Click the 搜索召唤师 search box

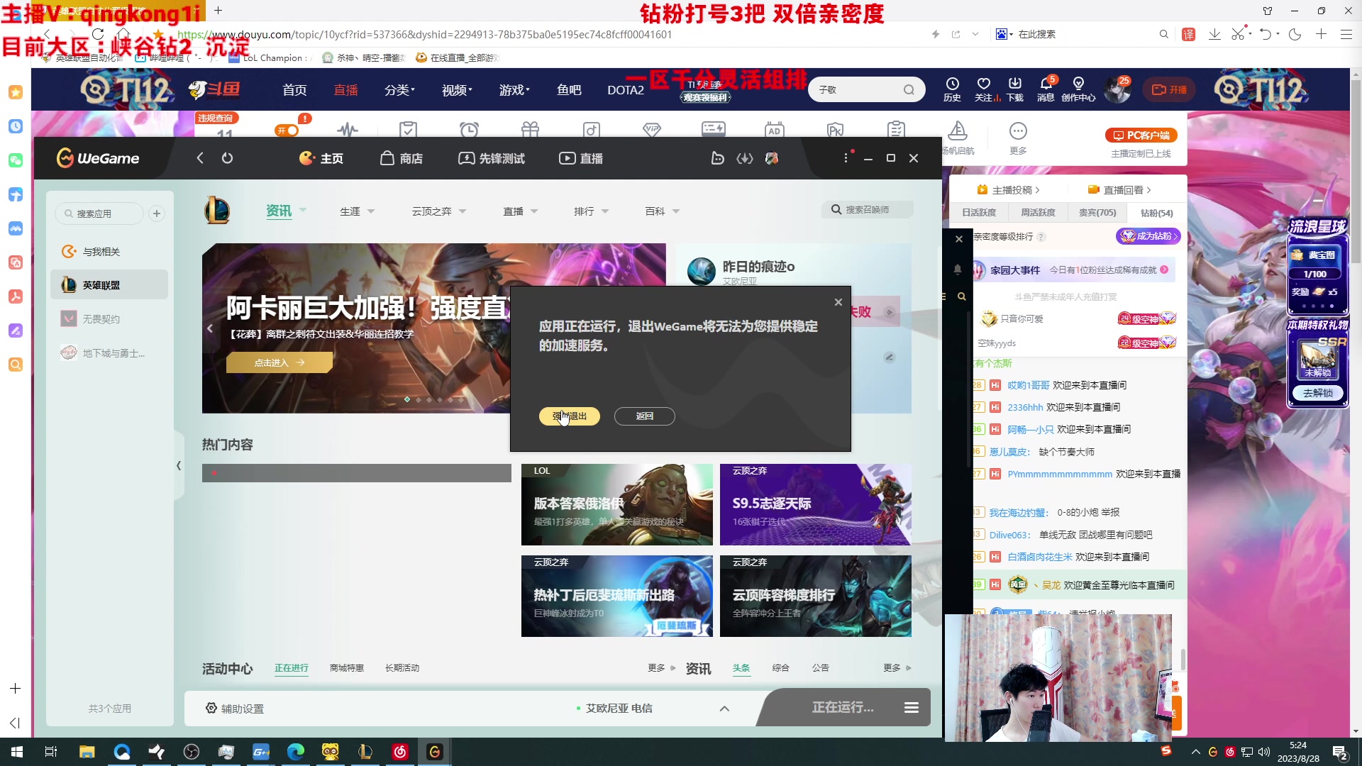click(x=867, y=210)
